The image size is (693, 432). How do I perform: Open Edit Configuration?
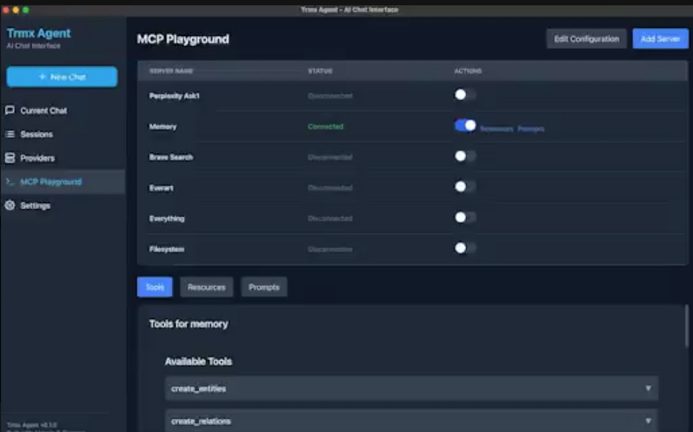point(586,38)
